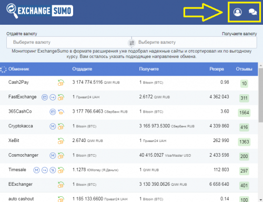
Task: Select the '2.6172 QIWI RUB' value
Action: pyautogui.click(x=155, y=97)
